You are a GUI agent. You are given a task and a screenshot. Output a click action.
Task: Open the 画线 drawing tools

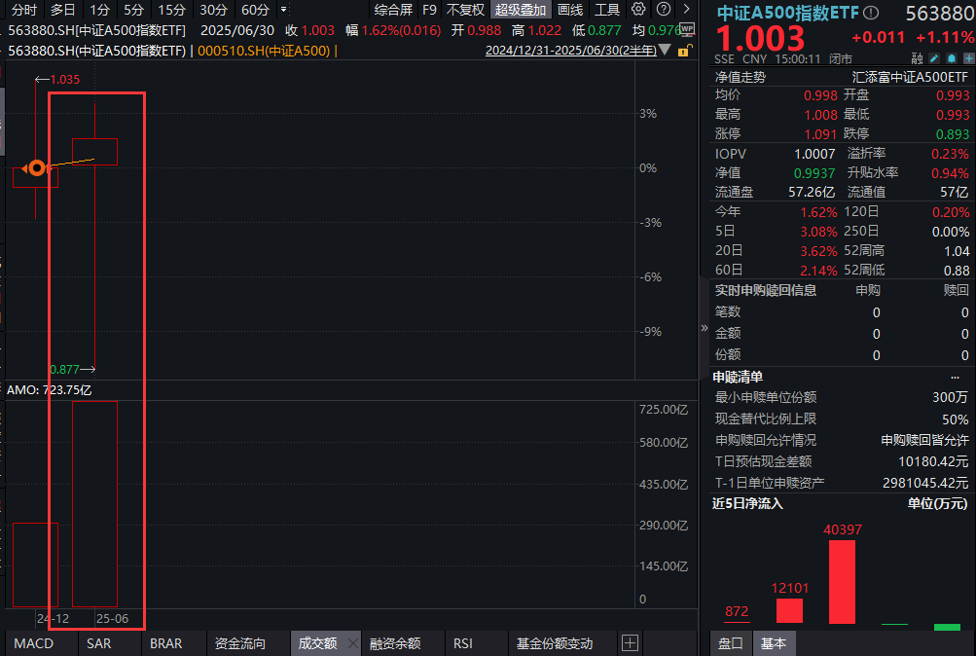[570, 10]
